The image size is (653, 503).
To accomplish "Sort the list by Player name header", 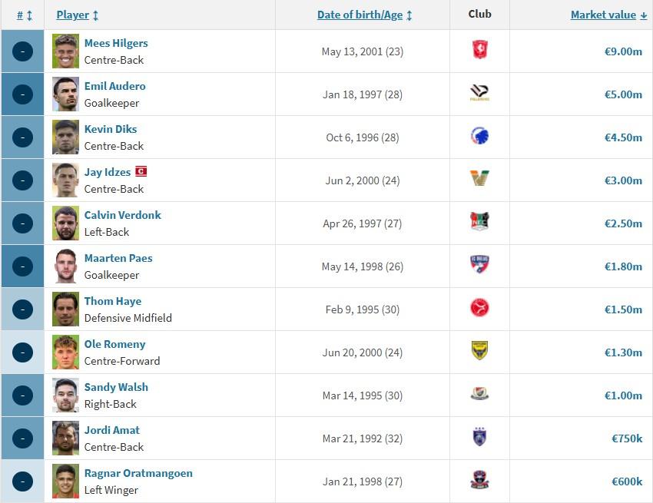I will [78, 15].
